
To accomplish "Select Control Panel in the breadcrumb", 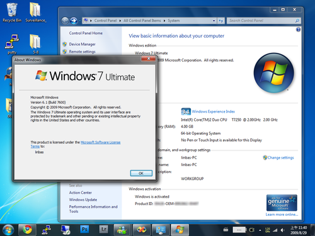I will [x=105, y=21].
